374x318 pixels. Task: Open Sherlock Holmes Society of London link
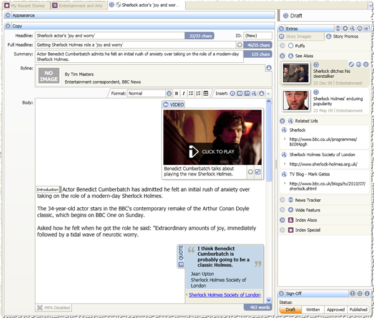click(x=224, y=295)
